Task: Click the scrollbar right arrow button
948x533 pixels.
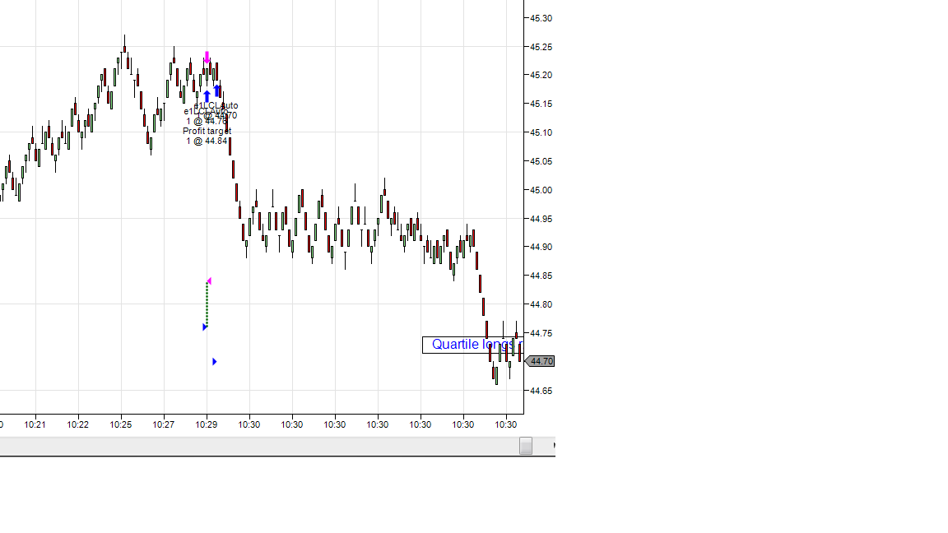Action: [x=554, y=446]
